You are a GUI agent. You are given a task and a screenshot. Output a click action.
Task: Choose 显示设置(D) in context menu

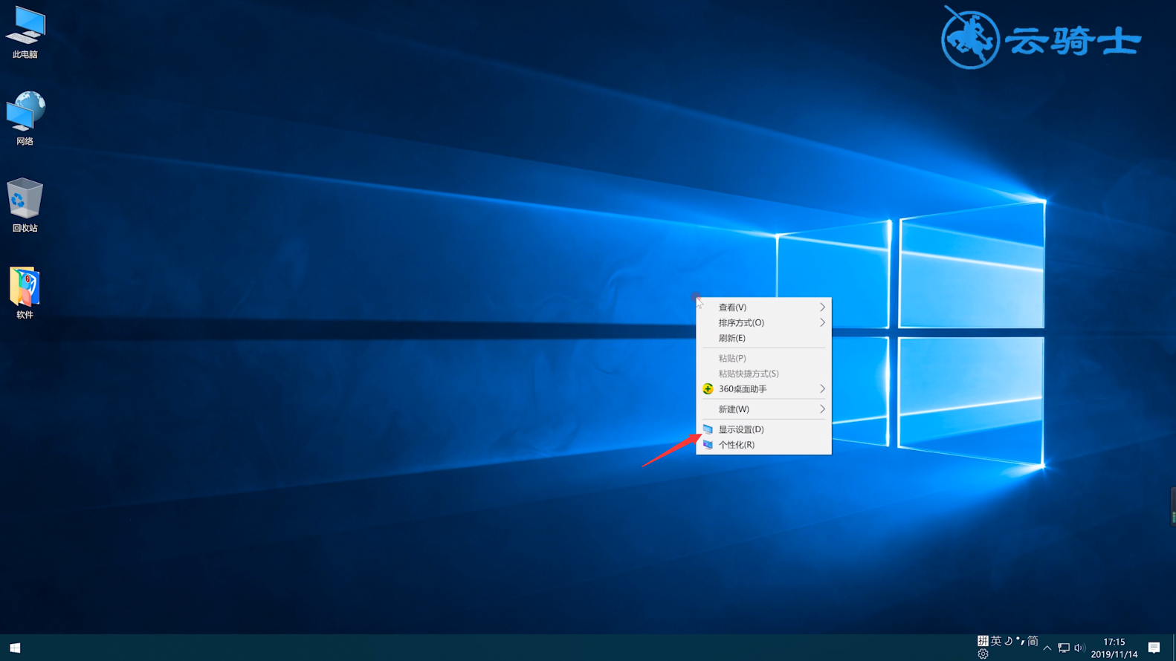coord(763,429)
